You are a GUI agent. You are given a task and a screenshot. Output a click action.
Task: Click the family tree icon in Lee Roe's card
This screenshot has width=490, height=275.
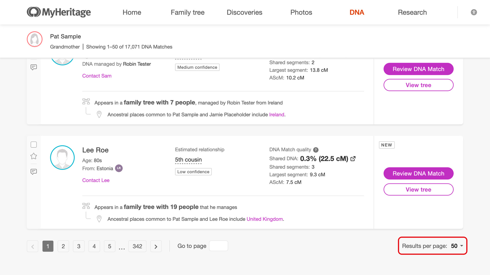(86, 206)
